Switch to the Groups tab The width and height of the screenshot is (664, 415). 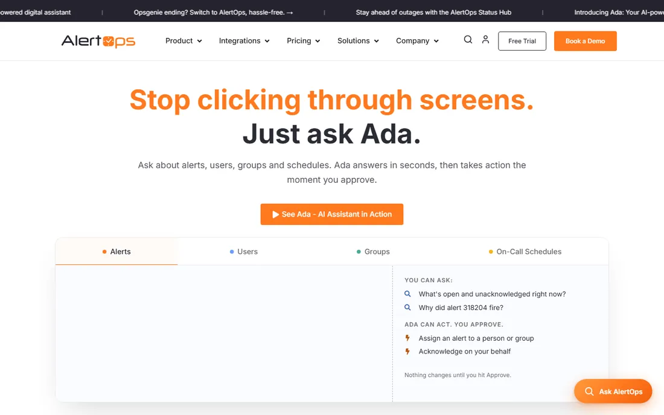pyautogui.click(x=373, y=252)
